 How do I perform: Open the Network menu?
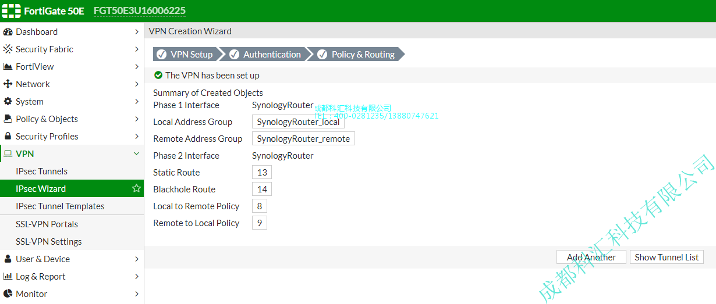pyautogui.click(x=72, y=84)
